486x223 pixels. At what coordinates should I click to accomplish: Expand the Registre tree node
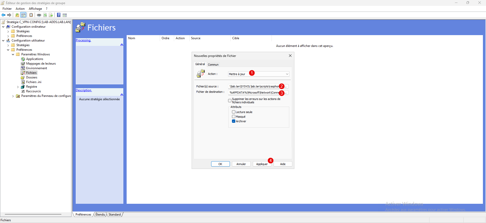18,87
